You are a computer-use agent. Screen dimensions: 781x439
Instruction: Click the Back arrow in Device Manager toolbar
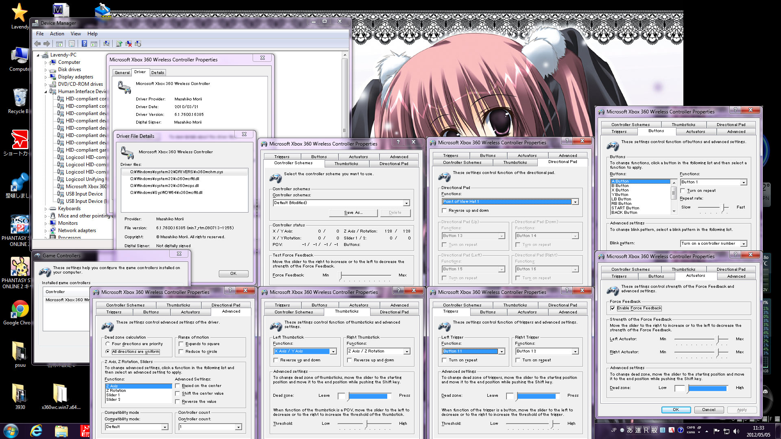[x=38, y=43]
